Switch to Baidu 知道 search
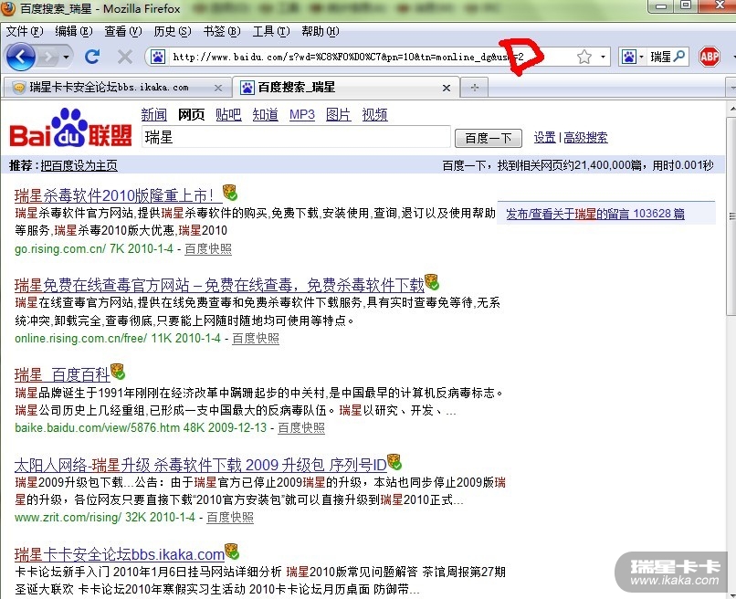This screenshot has height=599, width=736. [x=265, y=114]
